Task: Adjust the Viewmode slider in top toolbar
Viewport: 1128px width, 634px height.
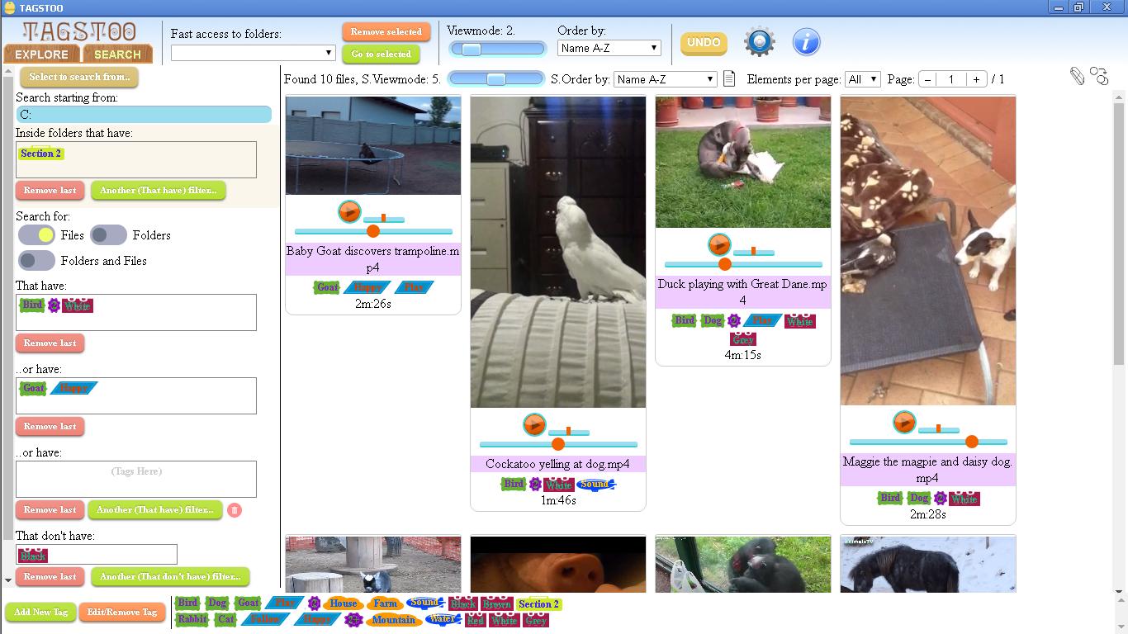Action: pos(497,50)
